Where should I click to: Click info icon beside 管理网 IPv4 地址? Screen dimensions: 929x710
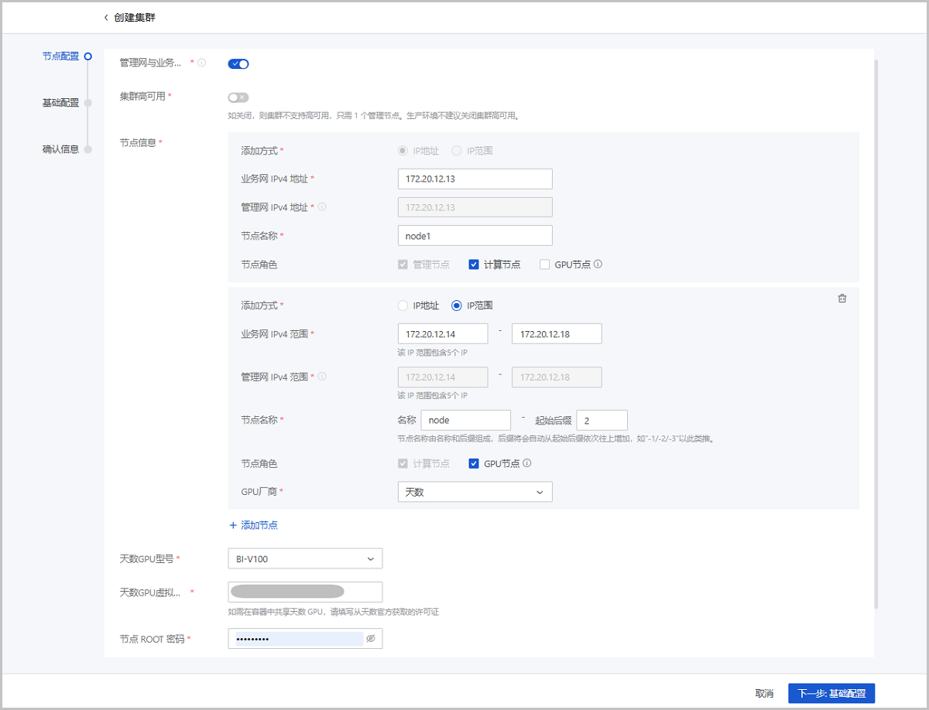322,207
